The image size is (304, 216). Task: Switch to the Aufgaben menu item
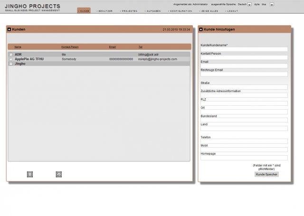point(153,11)
